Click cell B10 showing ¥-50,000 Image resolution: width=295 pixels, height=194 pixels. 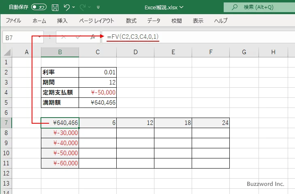[60, 153]
